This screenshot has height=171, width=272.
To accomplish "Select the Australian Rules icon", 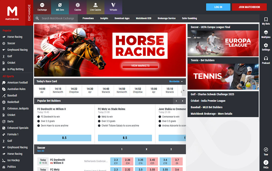I will [x=4, y=89].
